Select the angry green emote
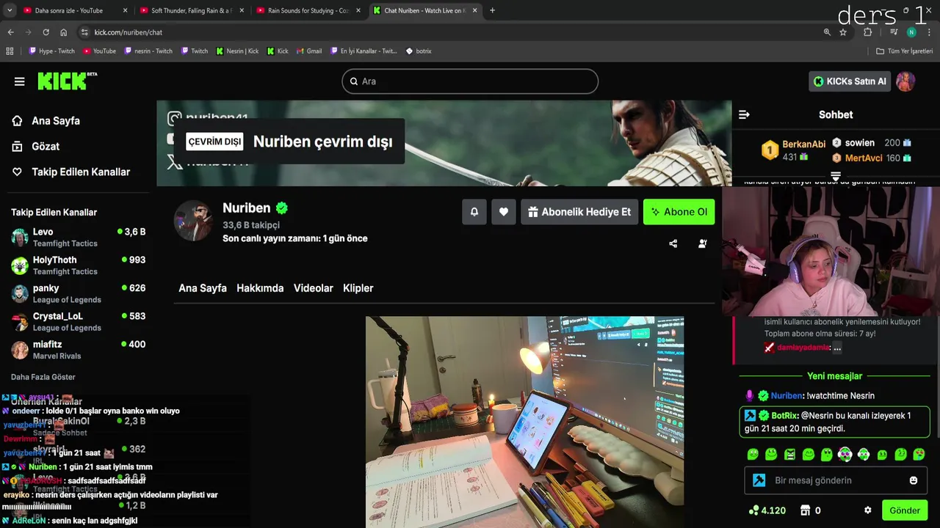940x528 pixels. pos(789,455)
